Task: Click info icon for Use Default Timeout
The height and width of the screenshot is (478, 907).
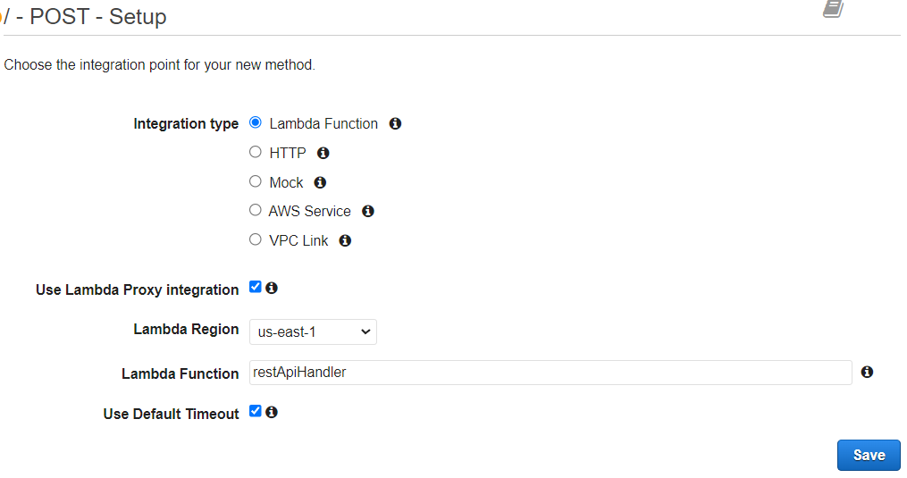Action: click(272, 412)
